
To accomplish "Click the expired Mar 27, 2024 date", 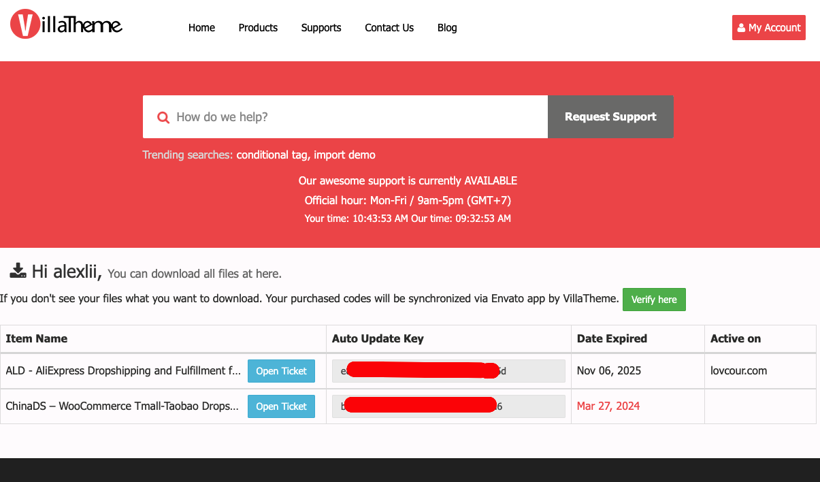I will point(608,406).
